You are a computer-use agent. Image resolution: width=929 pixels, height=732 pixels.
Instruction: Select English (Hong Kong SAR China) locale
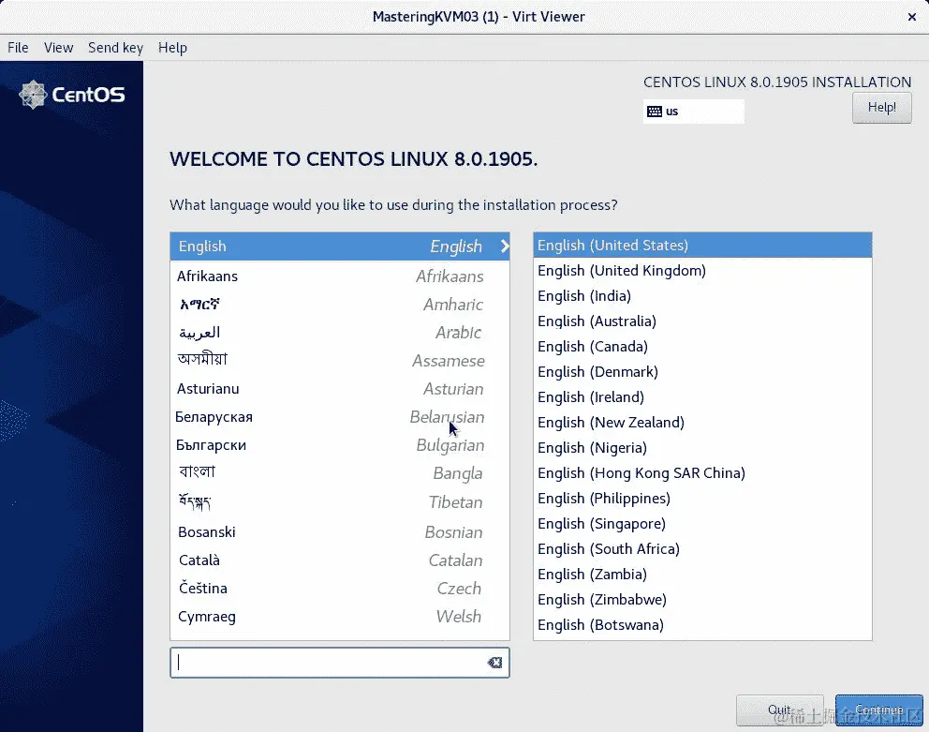(702, 473)
